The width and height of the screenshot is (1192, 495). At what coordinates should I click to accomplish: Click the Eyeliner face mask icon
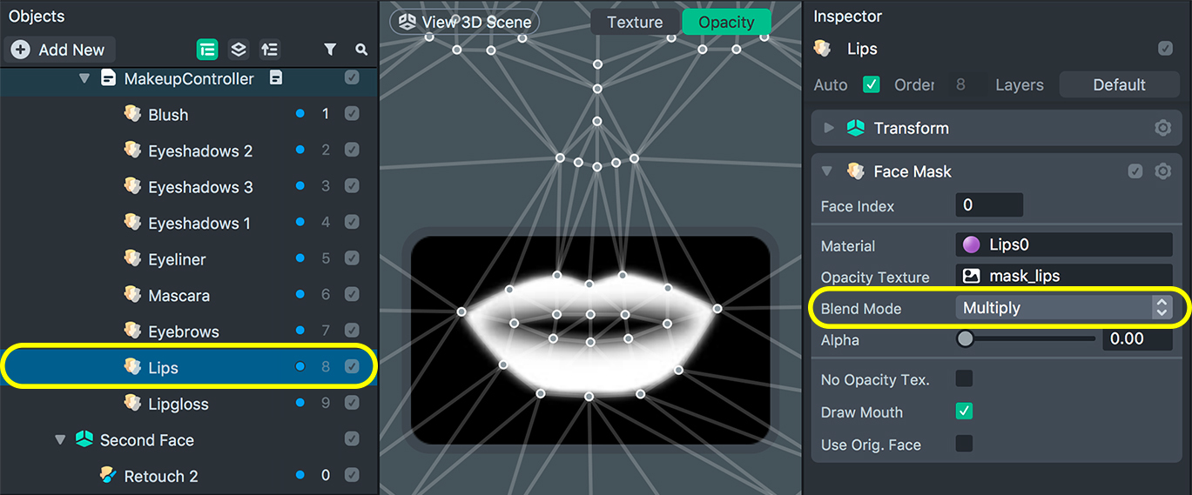click(x=132, y=258)
